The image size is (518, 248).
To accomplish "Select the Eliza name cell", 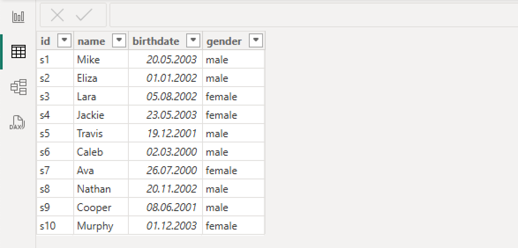I will [101, 78].
